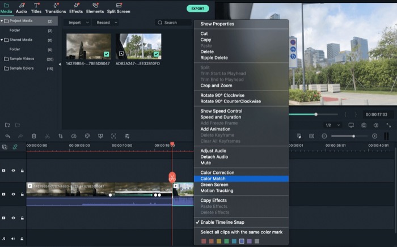Click the timeline zoom slider handle
This screenshot has width=397, height=247.
click(353, 136)
